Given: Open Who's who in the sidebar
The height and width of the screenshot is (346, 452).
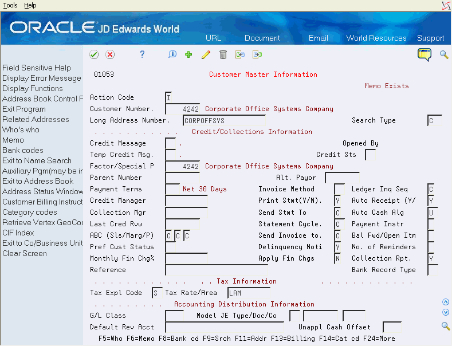Looking at the screenshot, I should 21,129.
